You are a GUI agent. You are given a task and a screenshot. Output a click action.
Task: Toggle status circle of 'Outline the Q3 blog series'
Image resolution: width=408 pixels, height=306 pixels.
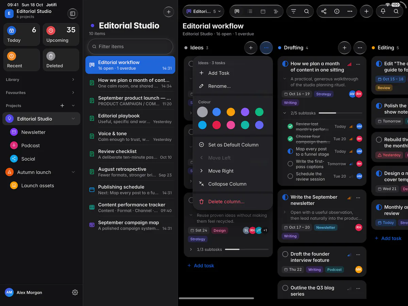pos(285,288)
